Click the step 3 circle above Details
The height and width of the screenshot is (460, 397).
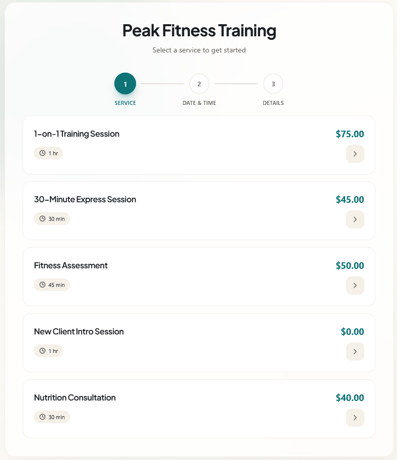tap(273, 83)
